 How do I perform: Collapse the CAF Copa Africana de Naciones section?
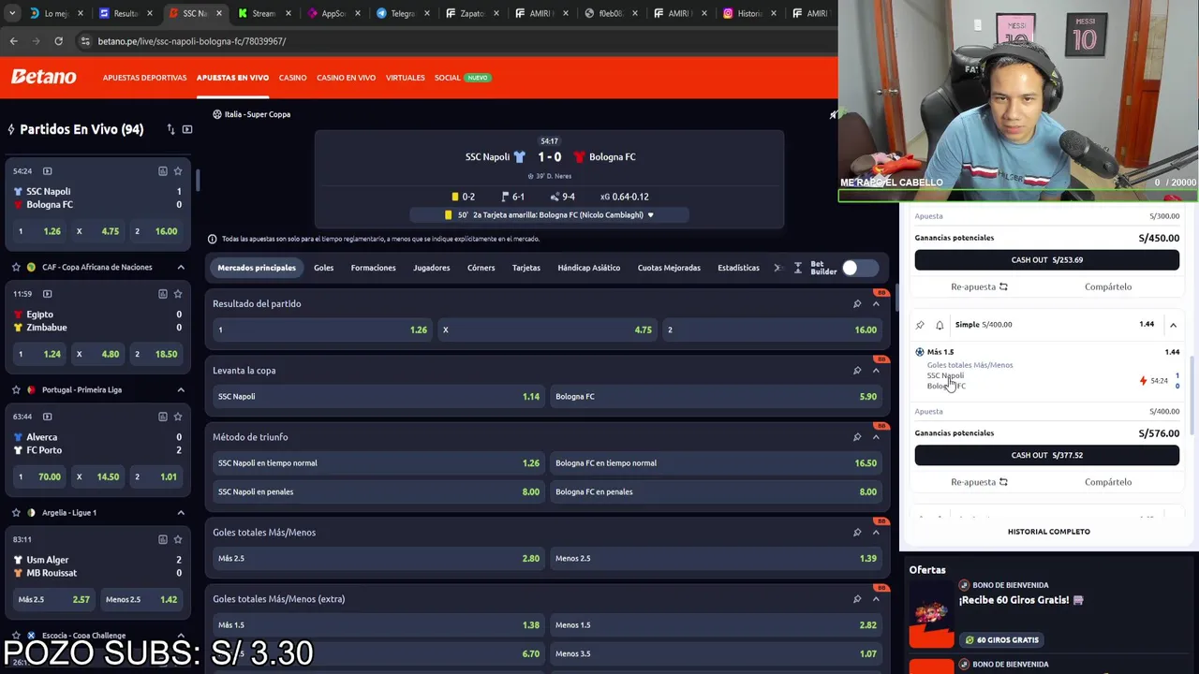pyautogui.click(x=181, y=267)
